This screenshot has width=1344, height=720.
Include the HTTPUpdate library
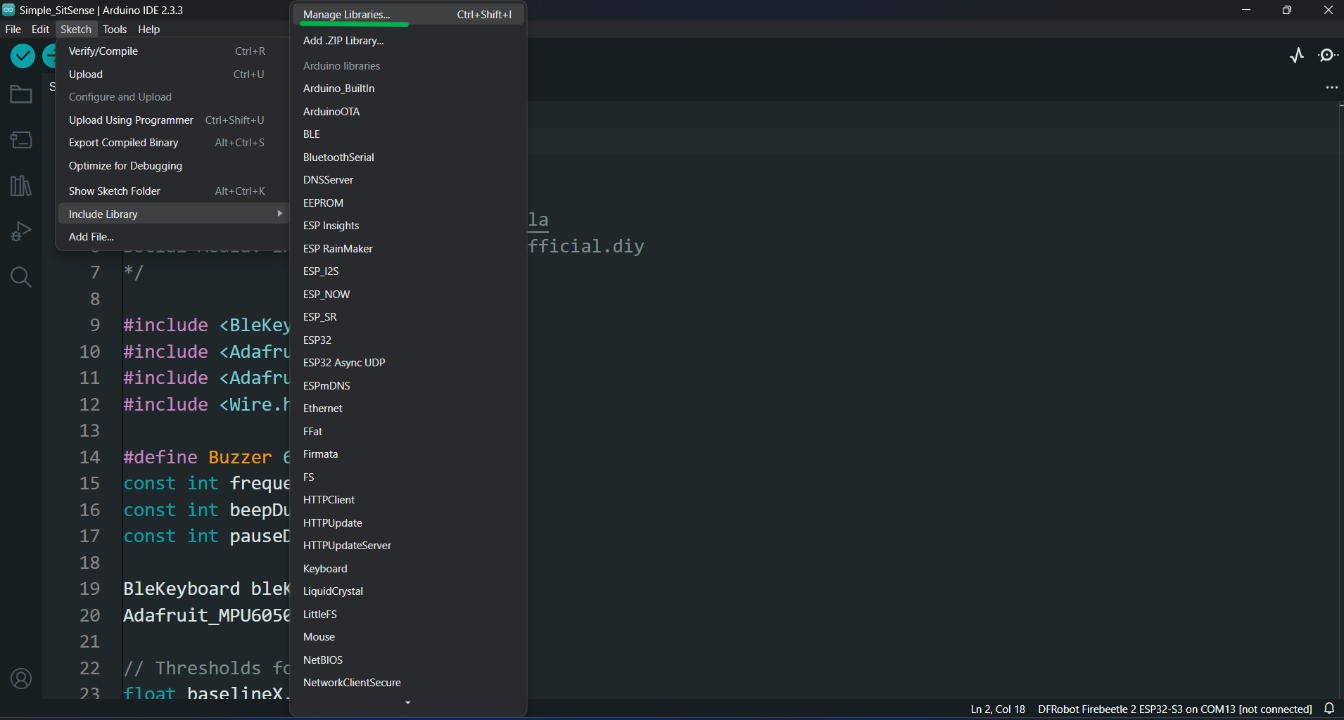tap(408, 523)
